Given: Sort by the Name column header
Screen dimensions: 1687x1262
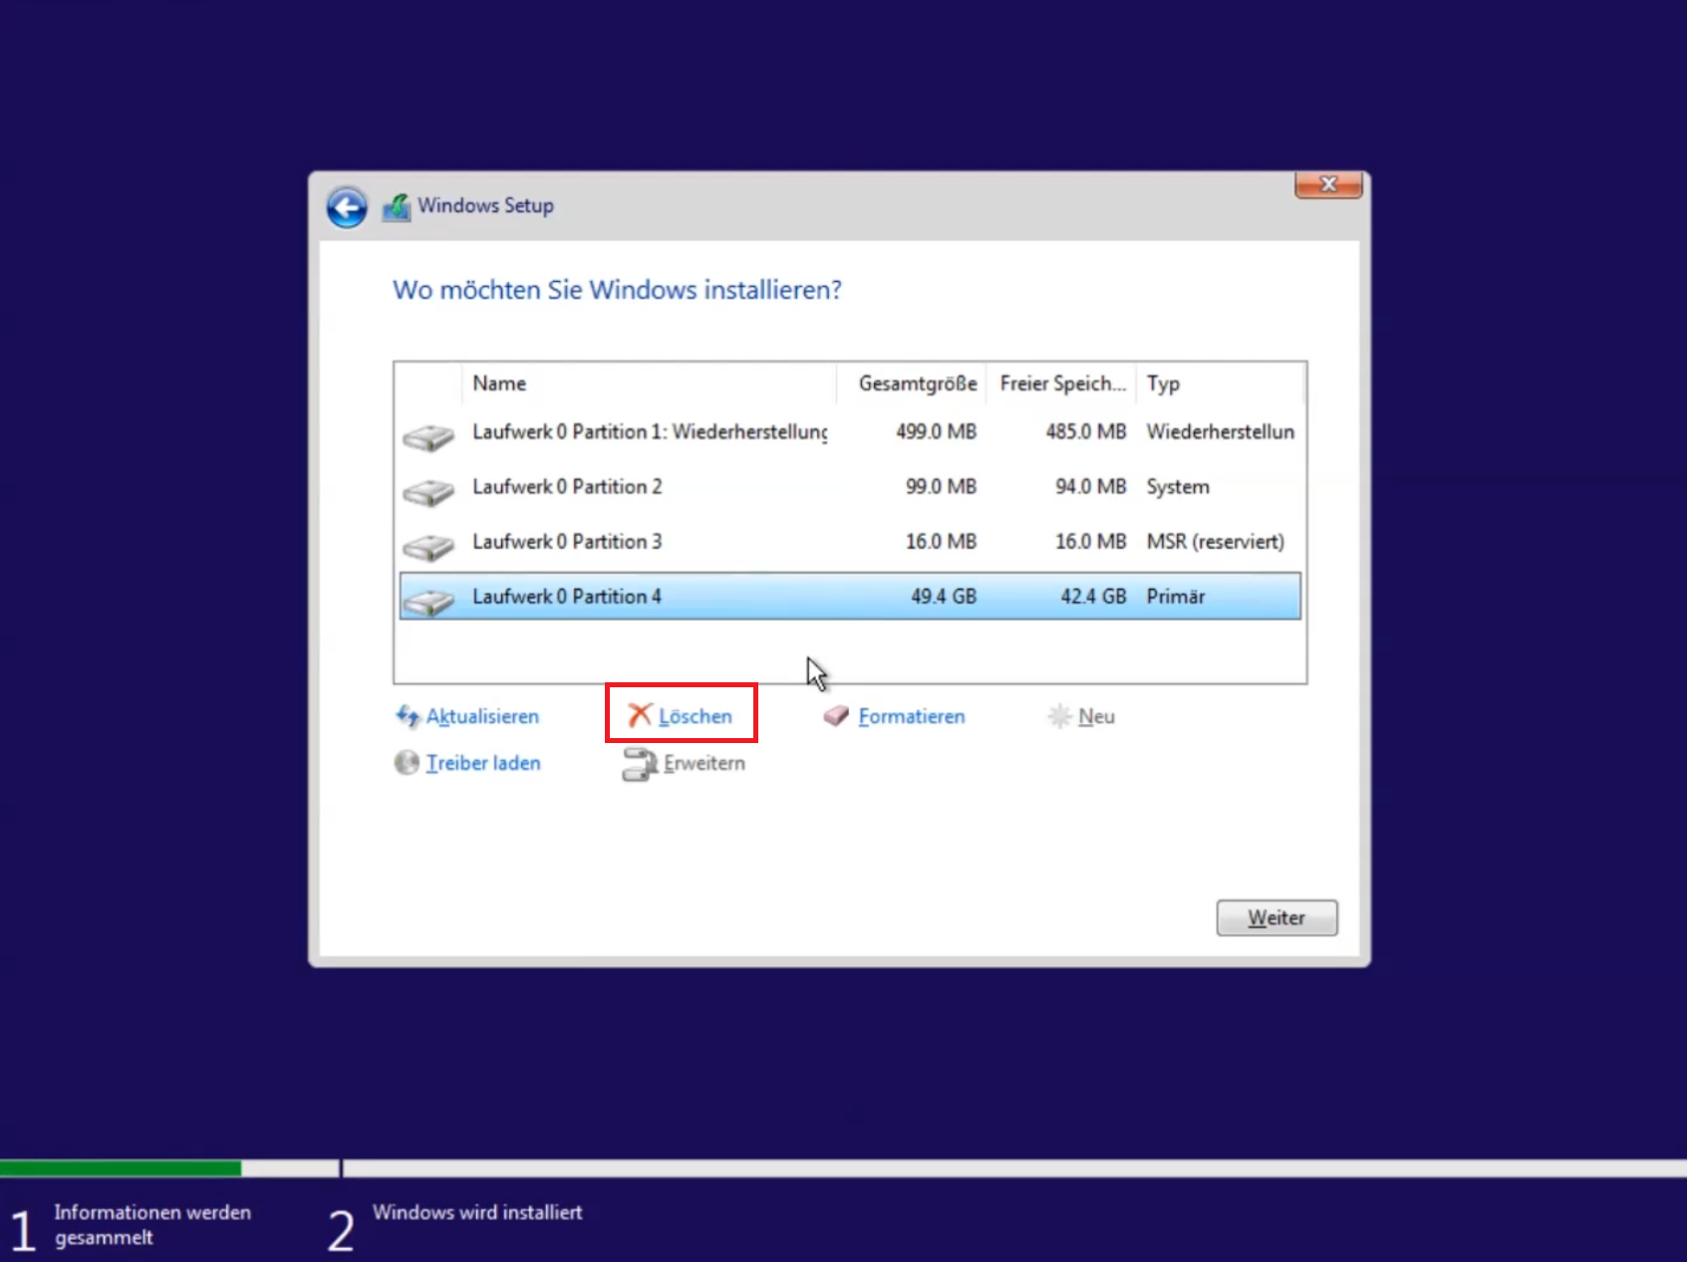Looking at the screenshot, I should [x=648, y=383].
